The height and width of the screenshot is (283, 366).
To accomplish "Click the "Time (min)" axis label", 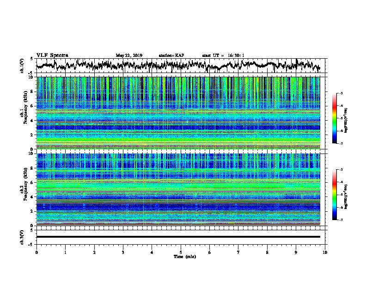I will point(185,257).
